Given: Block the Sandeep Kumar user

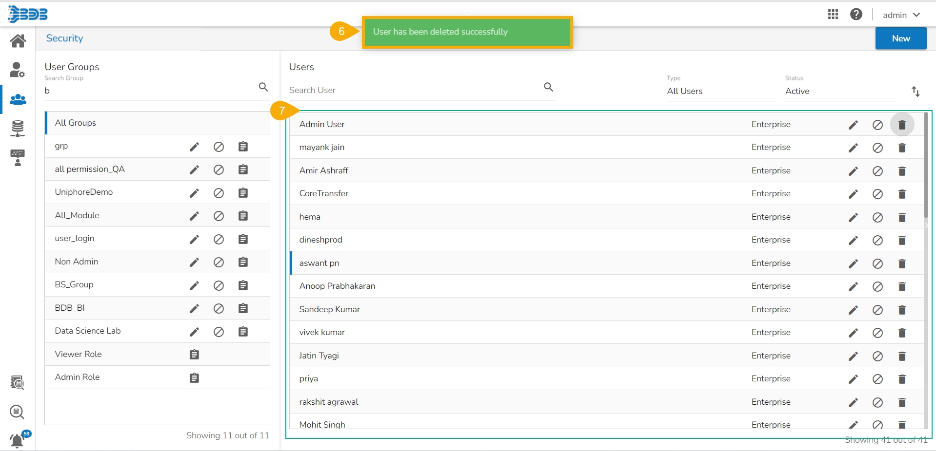Looking at the screenshot, I should [x=877, y=310].
